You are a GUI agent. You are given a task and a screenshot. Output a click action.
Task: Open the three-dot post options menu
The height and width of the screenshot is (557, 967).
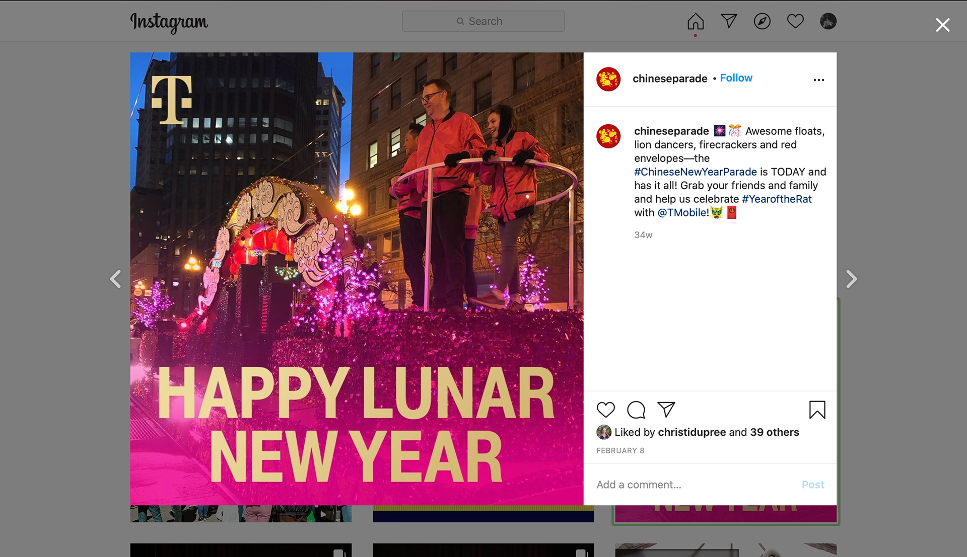click(819, 80)
